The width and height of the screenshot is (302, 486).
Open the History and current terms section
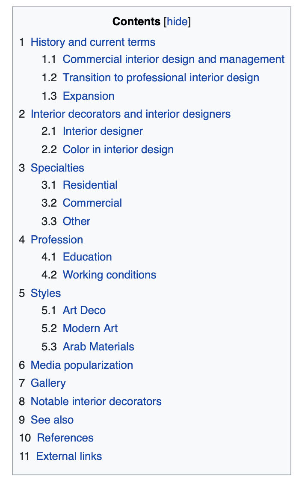92,42
